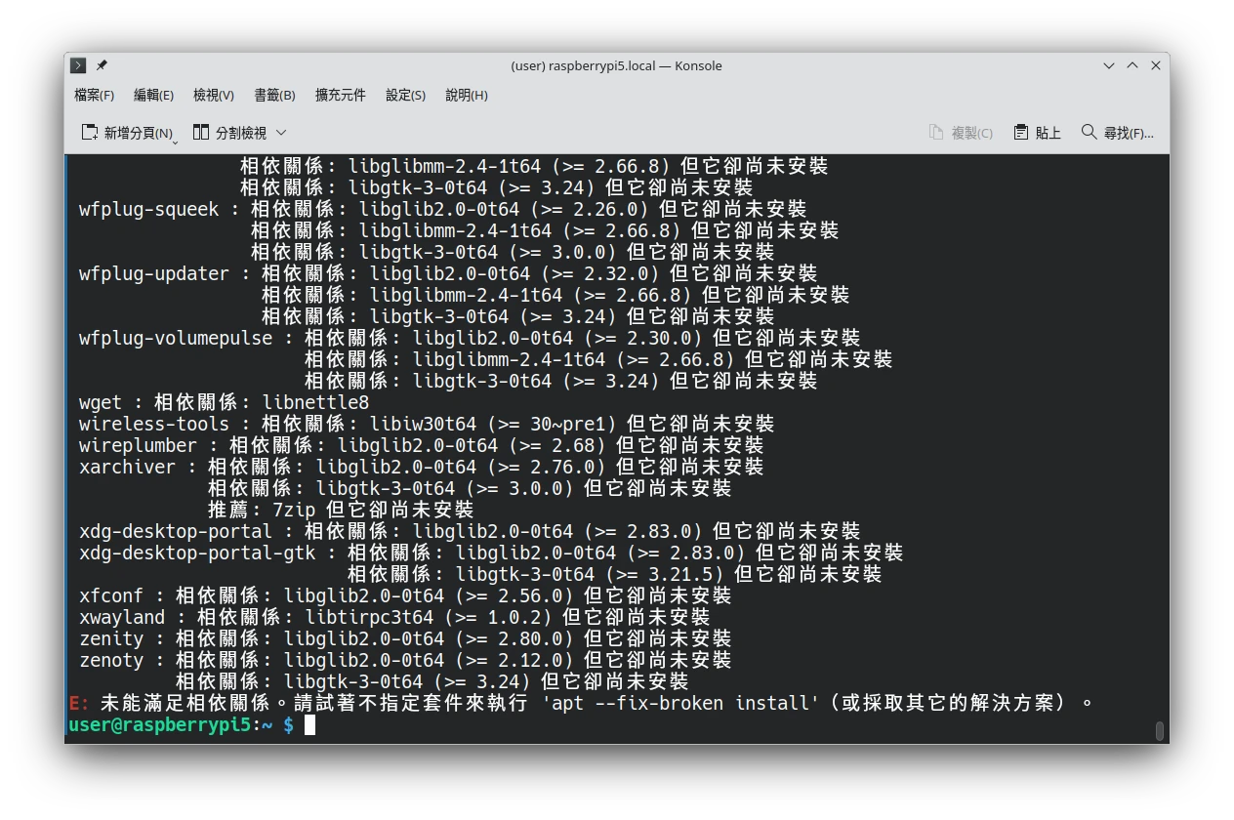Toggle the pin icon in title bar
The width and height of the screenshot is (1234, 820).
pyautogui.click(x=102, y=65)
